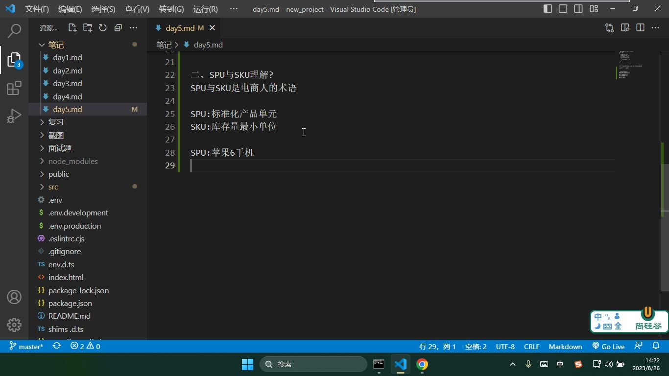Collapse all folders in explorer
Image resolution: width=669 pixels, height=376 pixels.
118,28
